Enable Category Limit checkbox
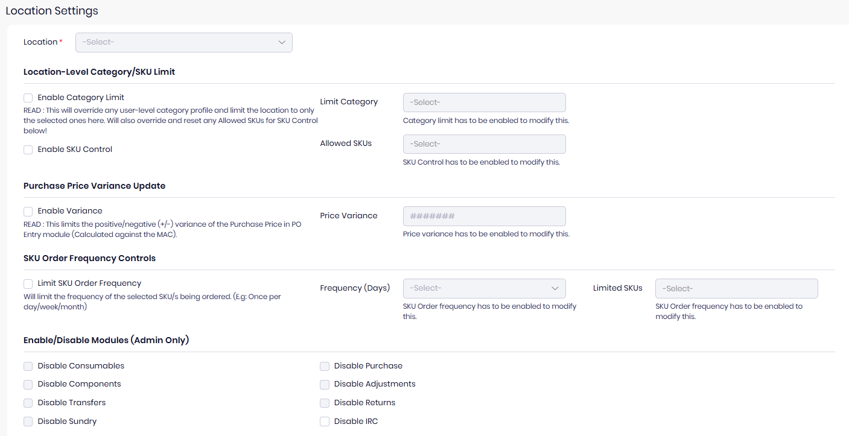This screenshot has width=849, height=436. (28, 98)
